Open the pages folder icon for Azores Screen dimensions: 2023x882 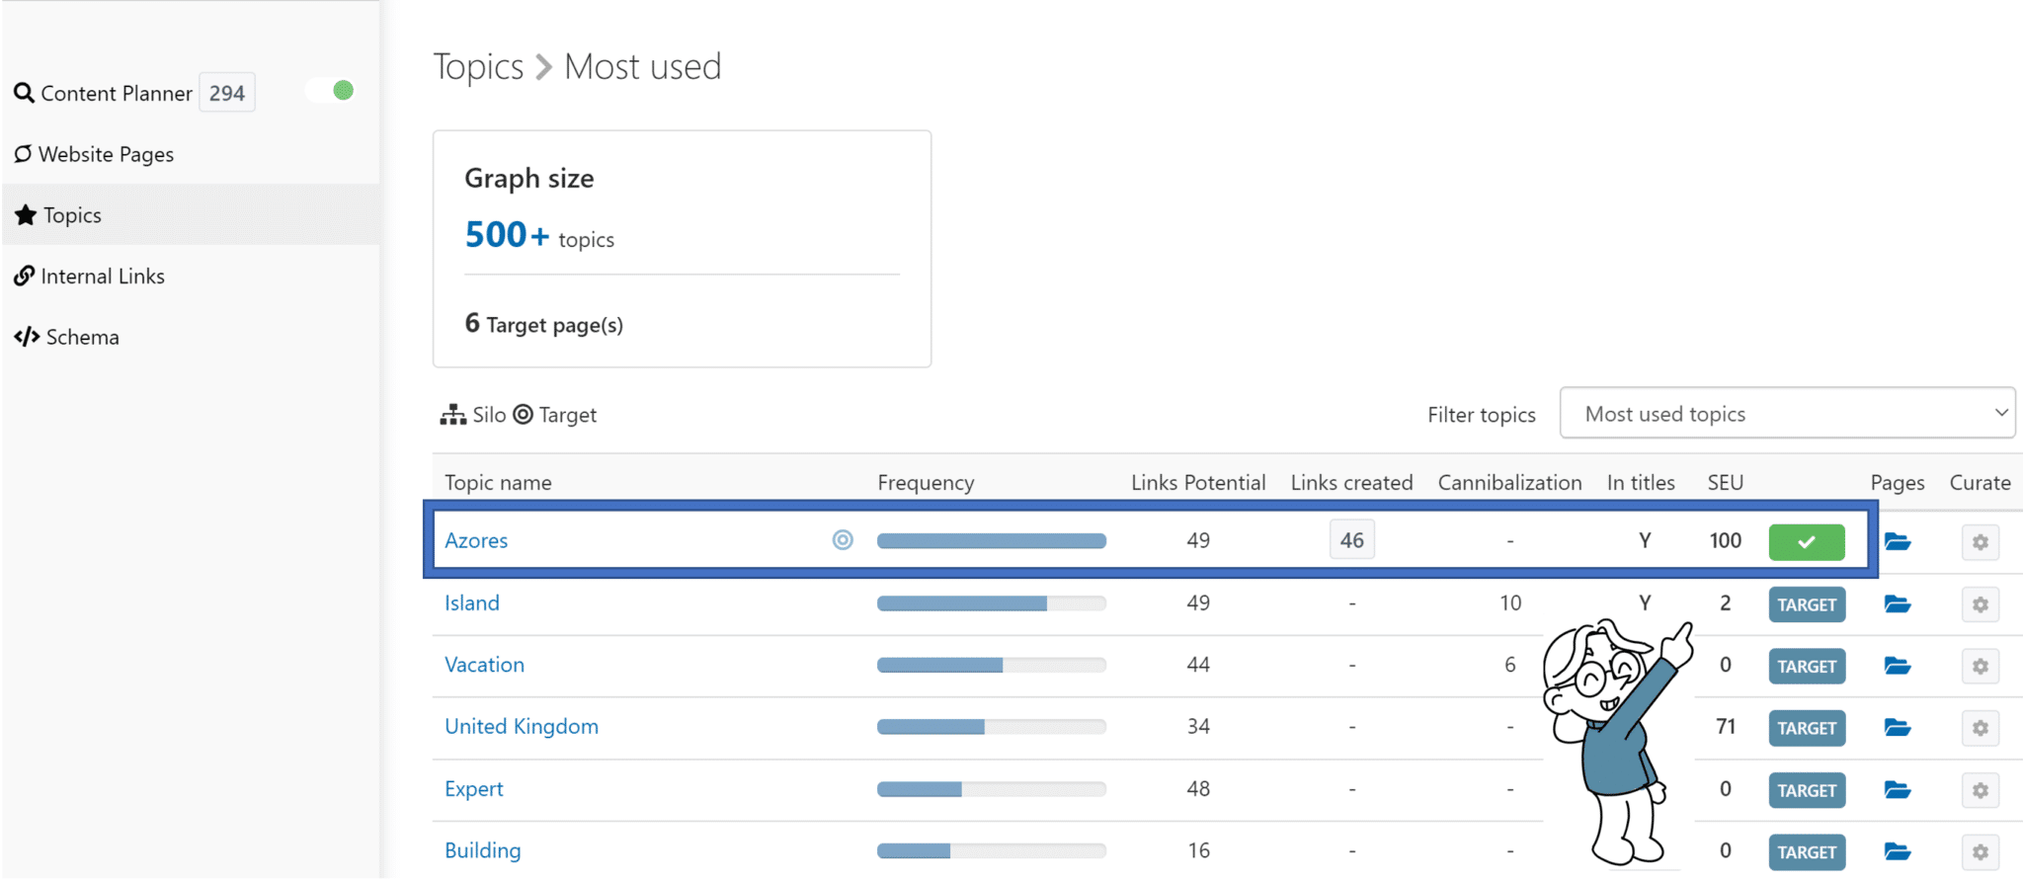1897,541
